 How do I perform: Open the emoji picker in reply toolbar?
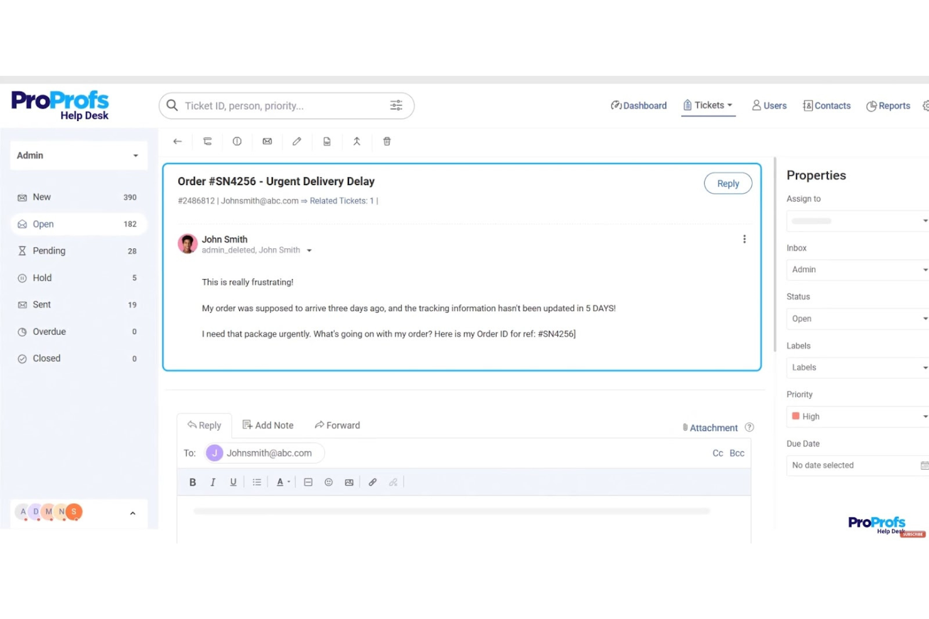[x=328, y=482]
